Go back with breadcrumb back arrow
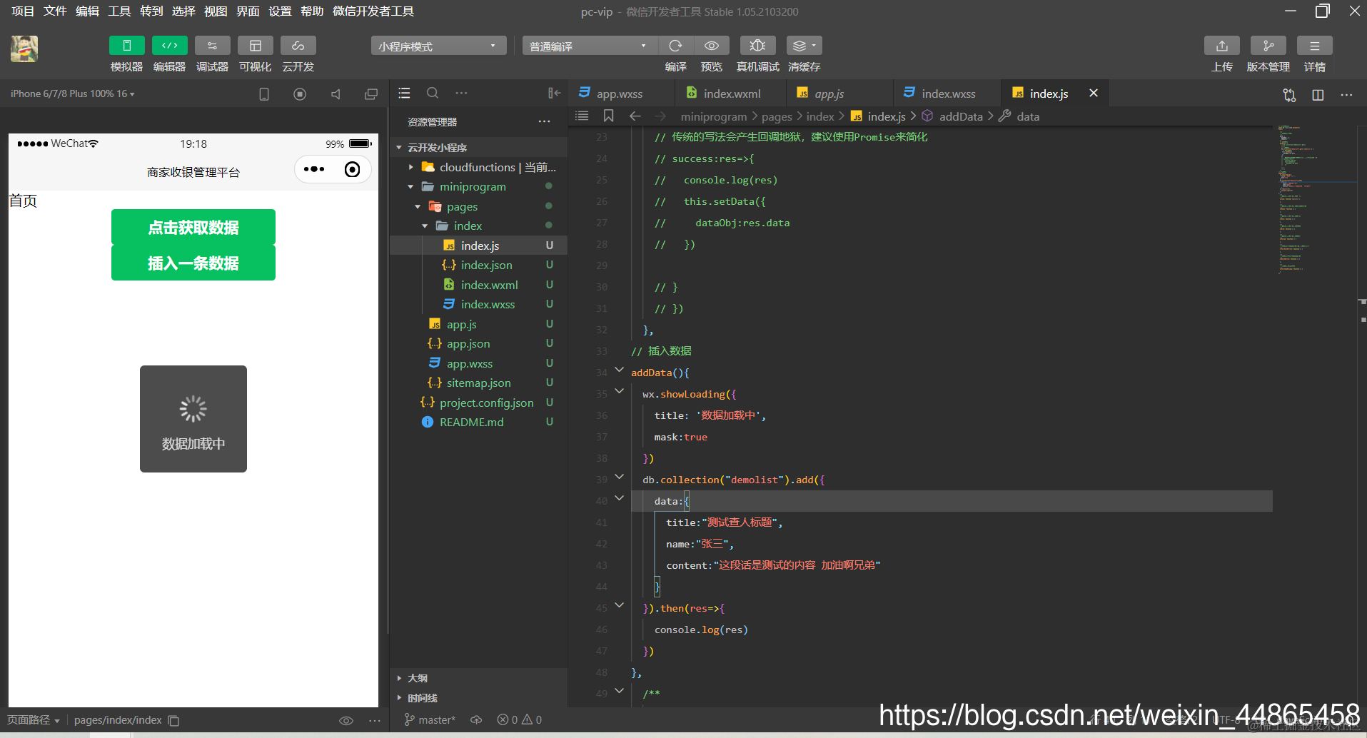The height and width of the screenshot is (738, 1367). coord(635,116)
